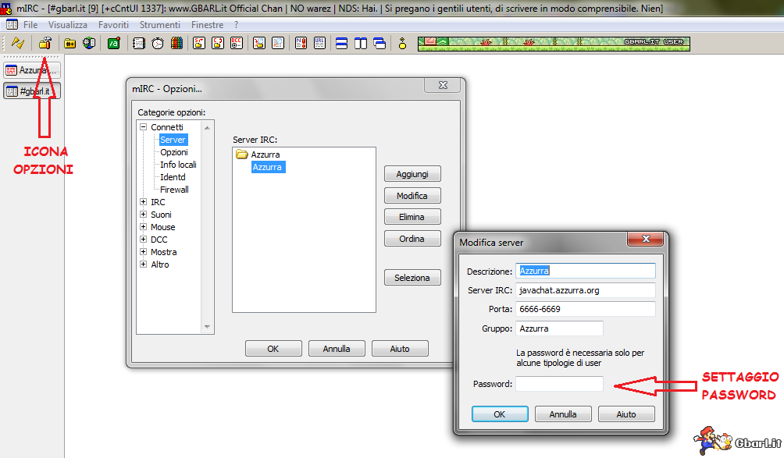The height and width of the screenshot is (458, 784).
Task: Open the Visualizza menu
Action: (67, 24)
